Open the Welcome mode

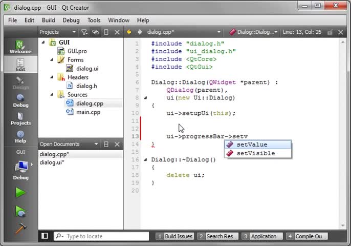[20, 47]
